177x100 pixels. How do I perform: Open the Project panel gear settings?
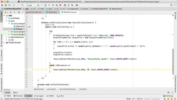click(19, 12)
